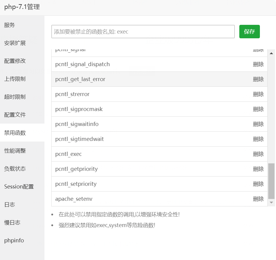Remove apache_setenv from the disabled list
The width and height of the screenshot is (276, 260).
tap(258, 199)
